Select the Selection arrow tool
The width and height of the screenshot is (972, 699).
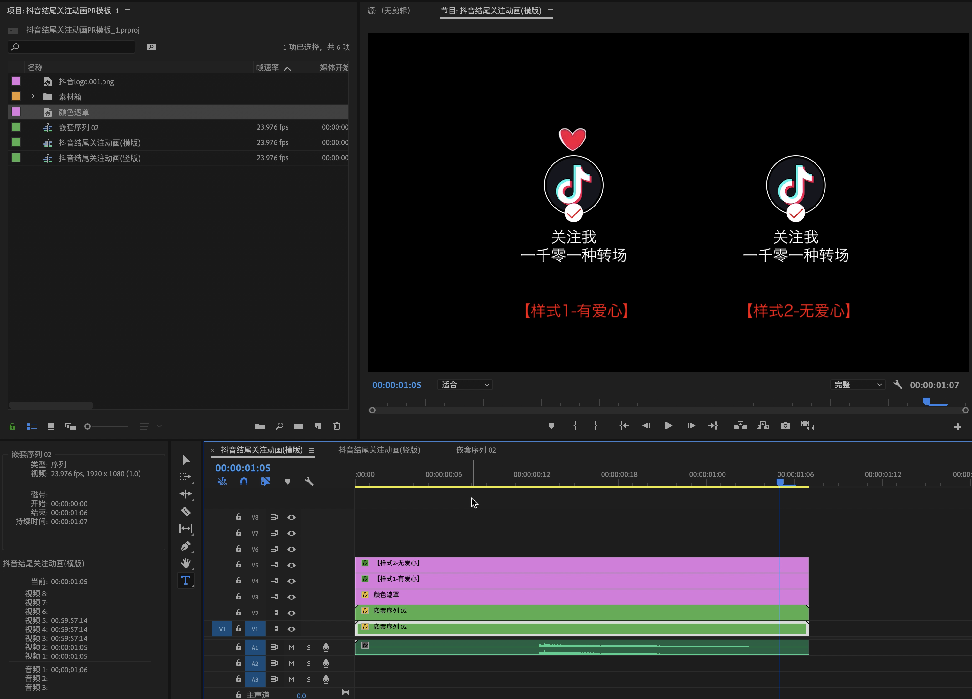pos(186,460)
